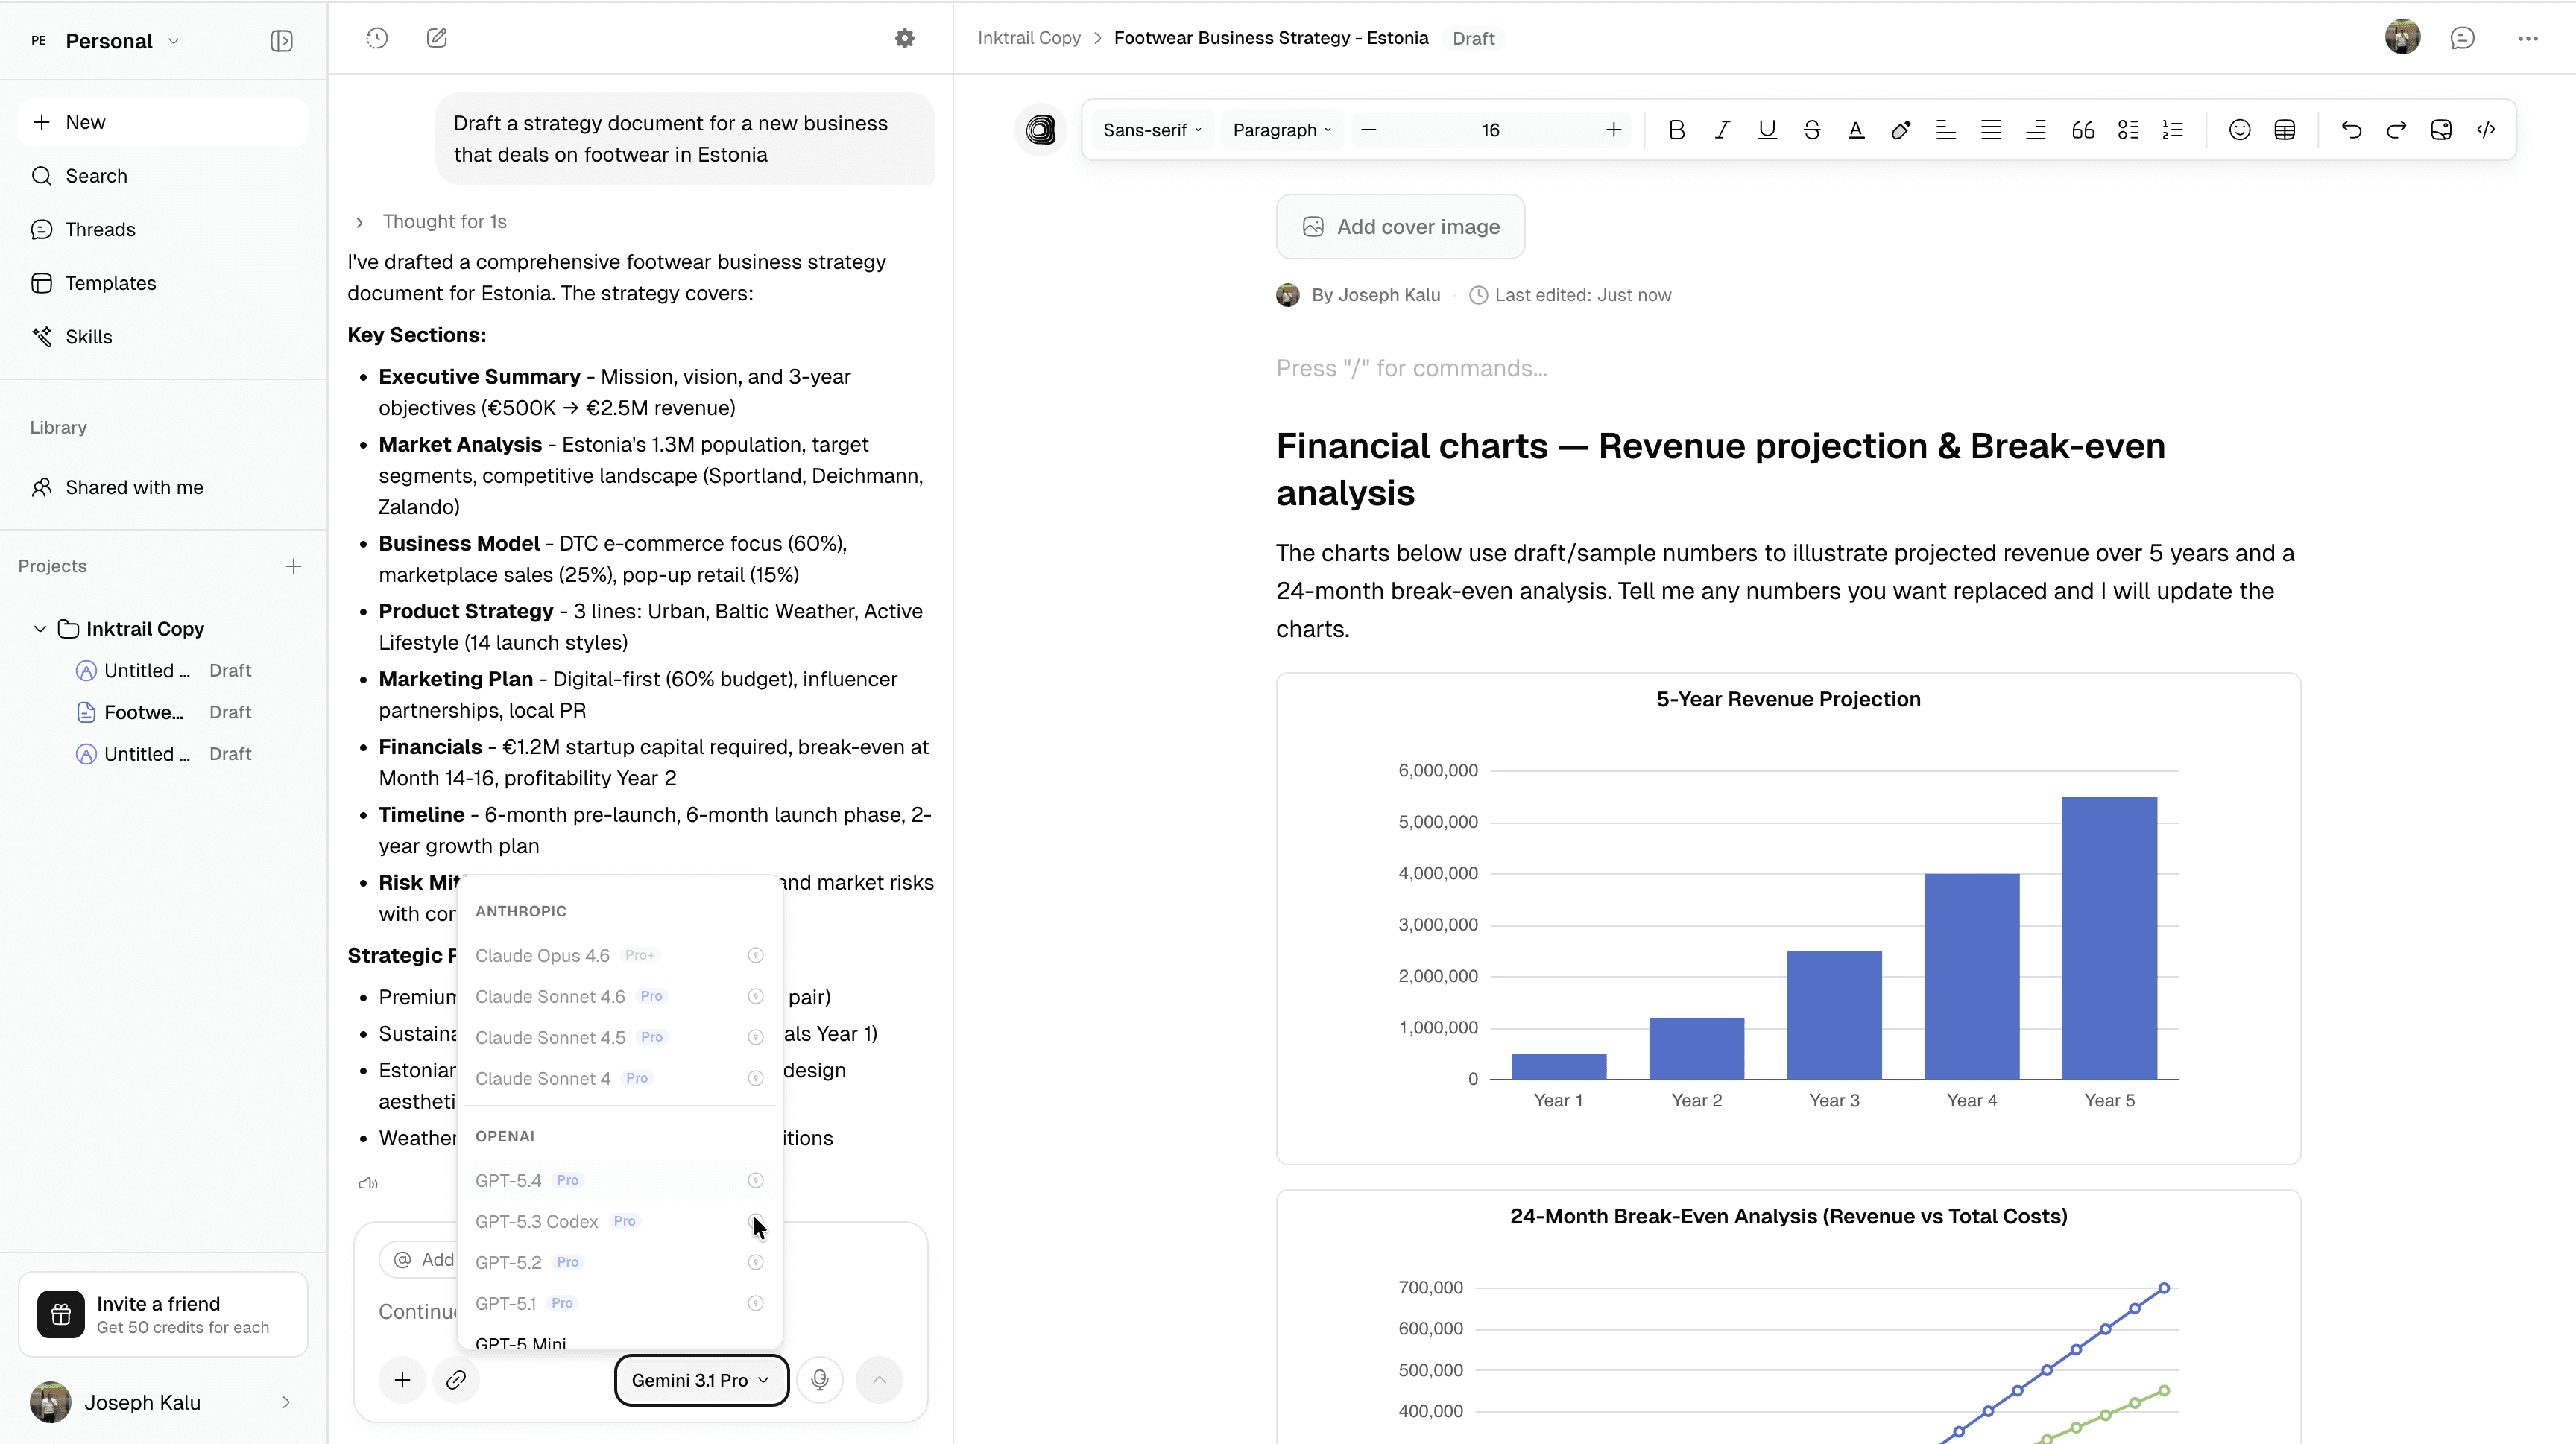Viewport: 2576px width, 1444px height.
Task: Click the microphone voice input button
Action: (819, 1380)
